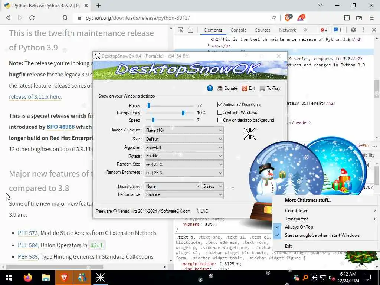Screen dimensions: 380x285
Task: Launch Firefox from the taskbar
Action: (27, 278)
